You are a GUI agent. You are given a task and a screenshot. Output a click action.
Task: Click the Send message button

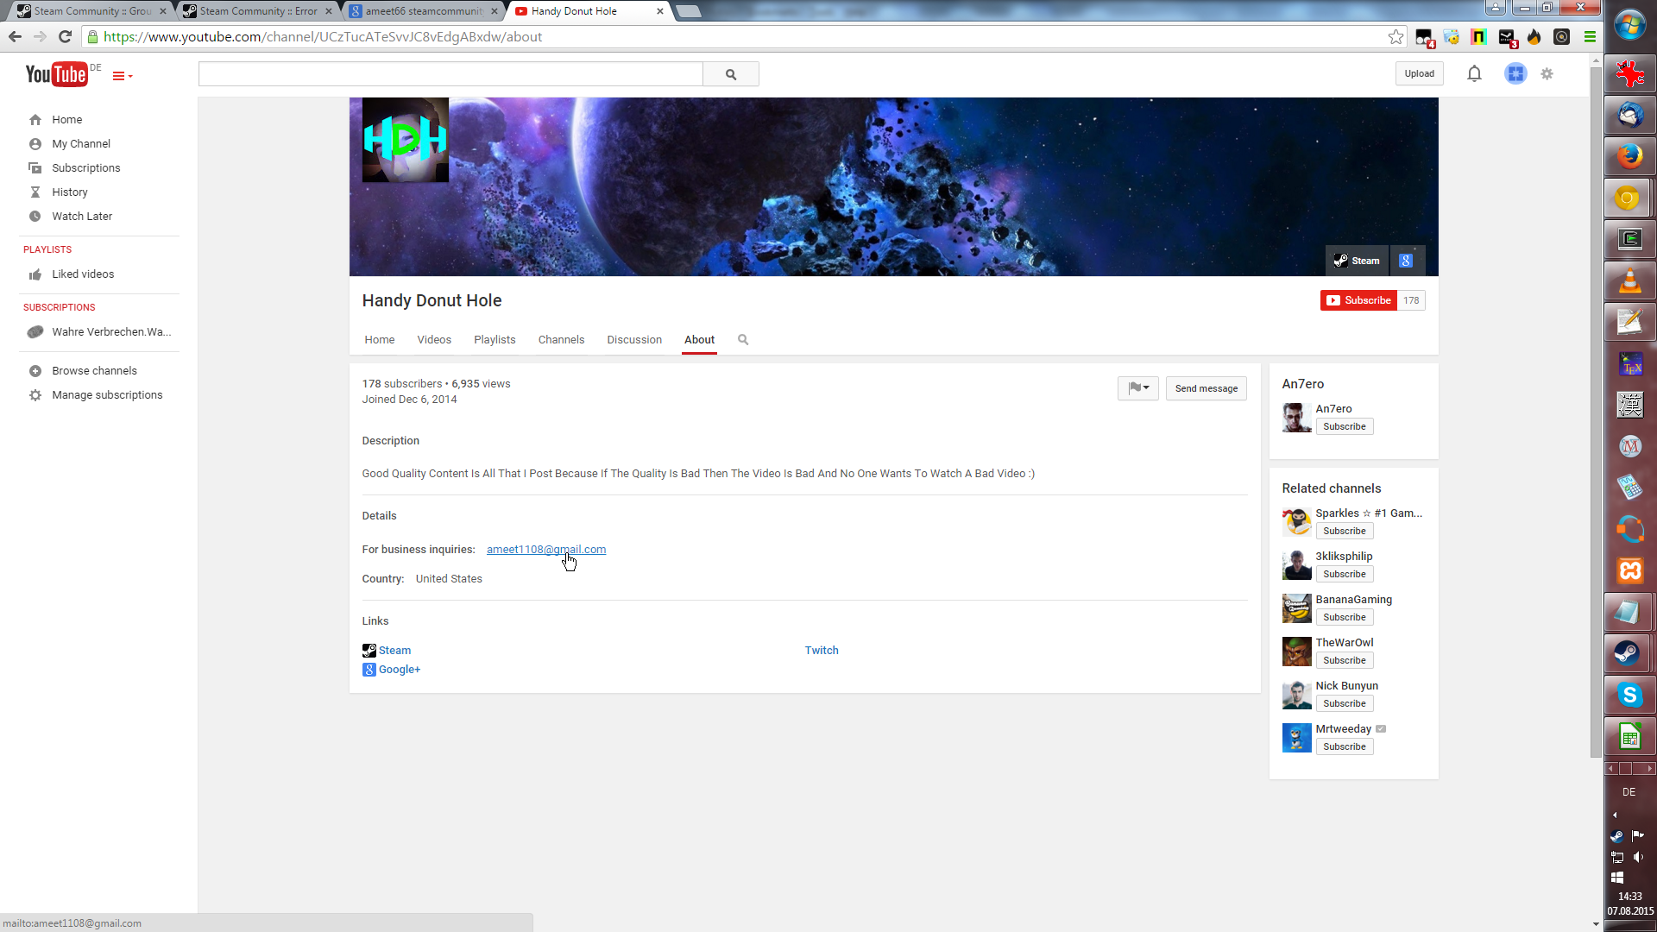(x=1206, y=388)
